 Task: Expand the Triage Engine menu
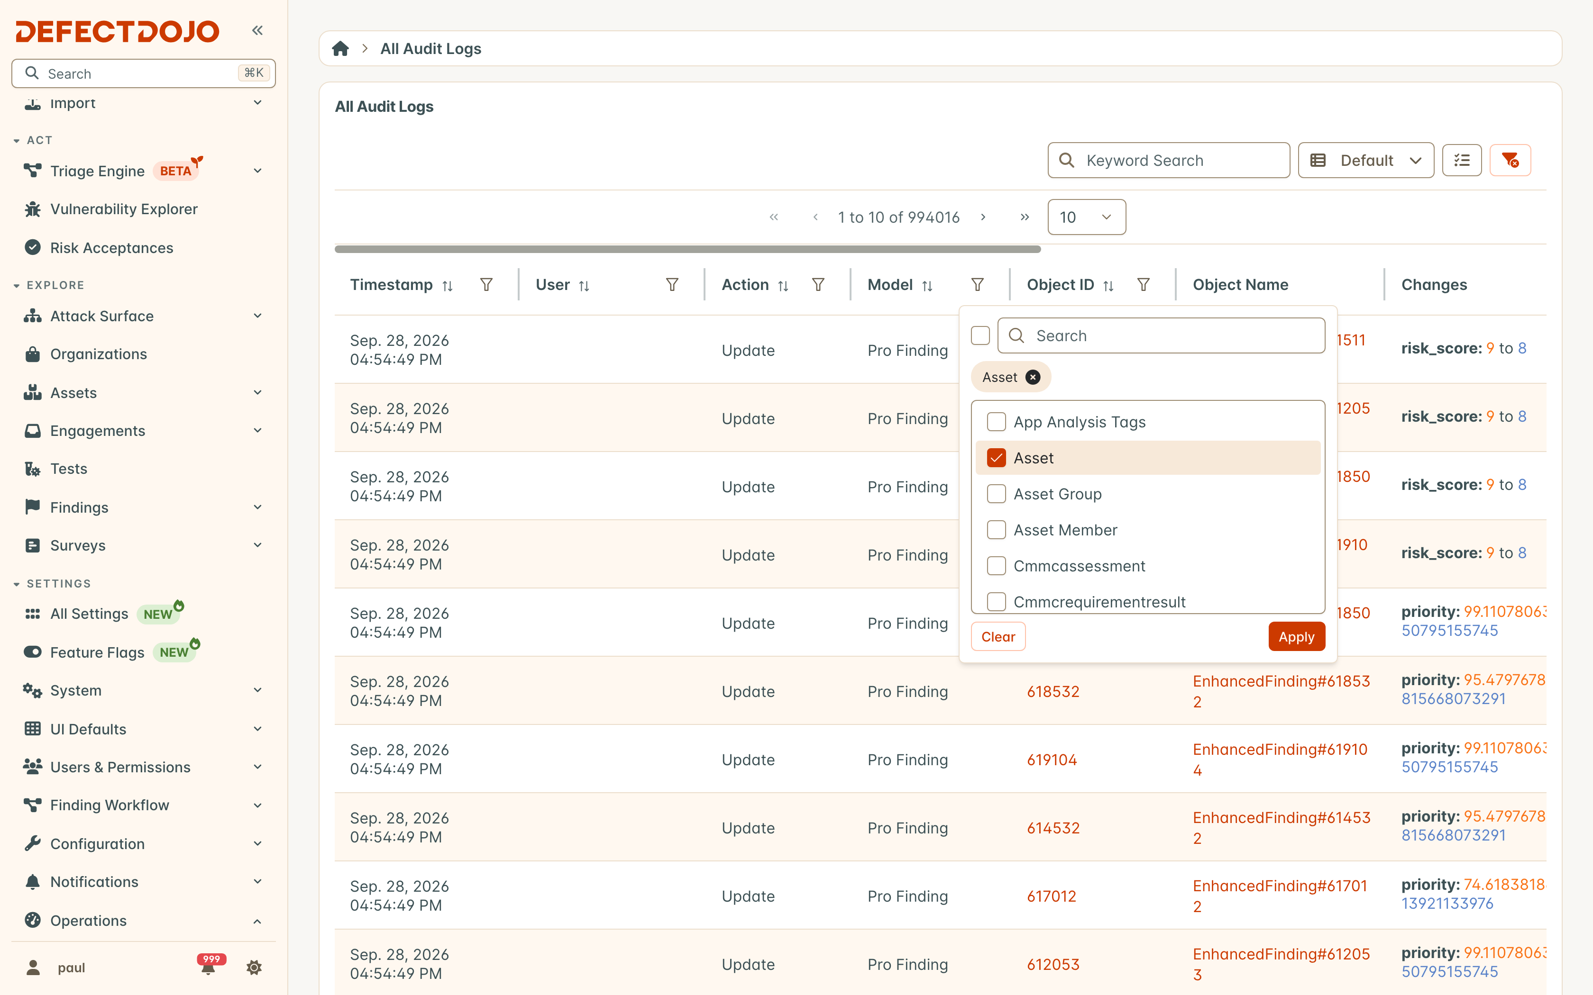tap(257, 171)
